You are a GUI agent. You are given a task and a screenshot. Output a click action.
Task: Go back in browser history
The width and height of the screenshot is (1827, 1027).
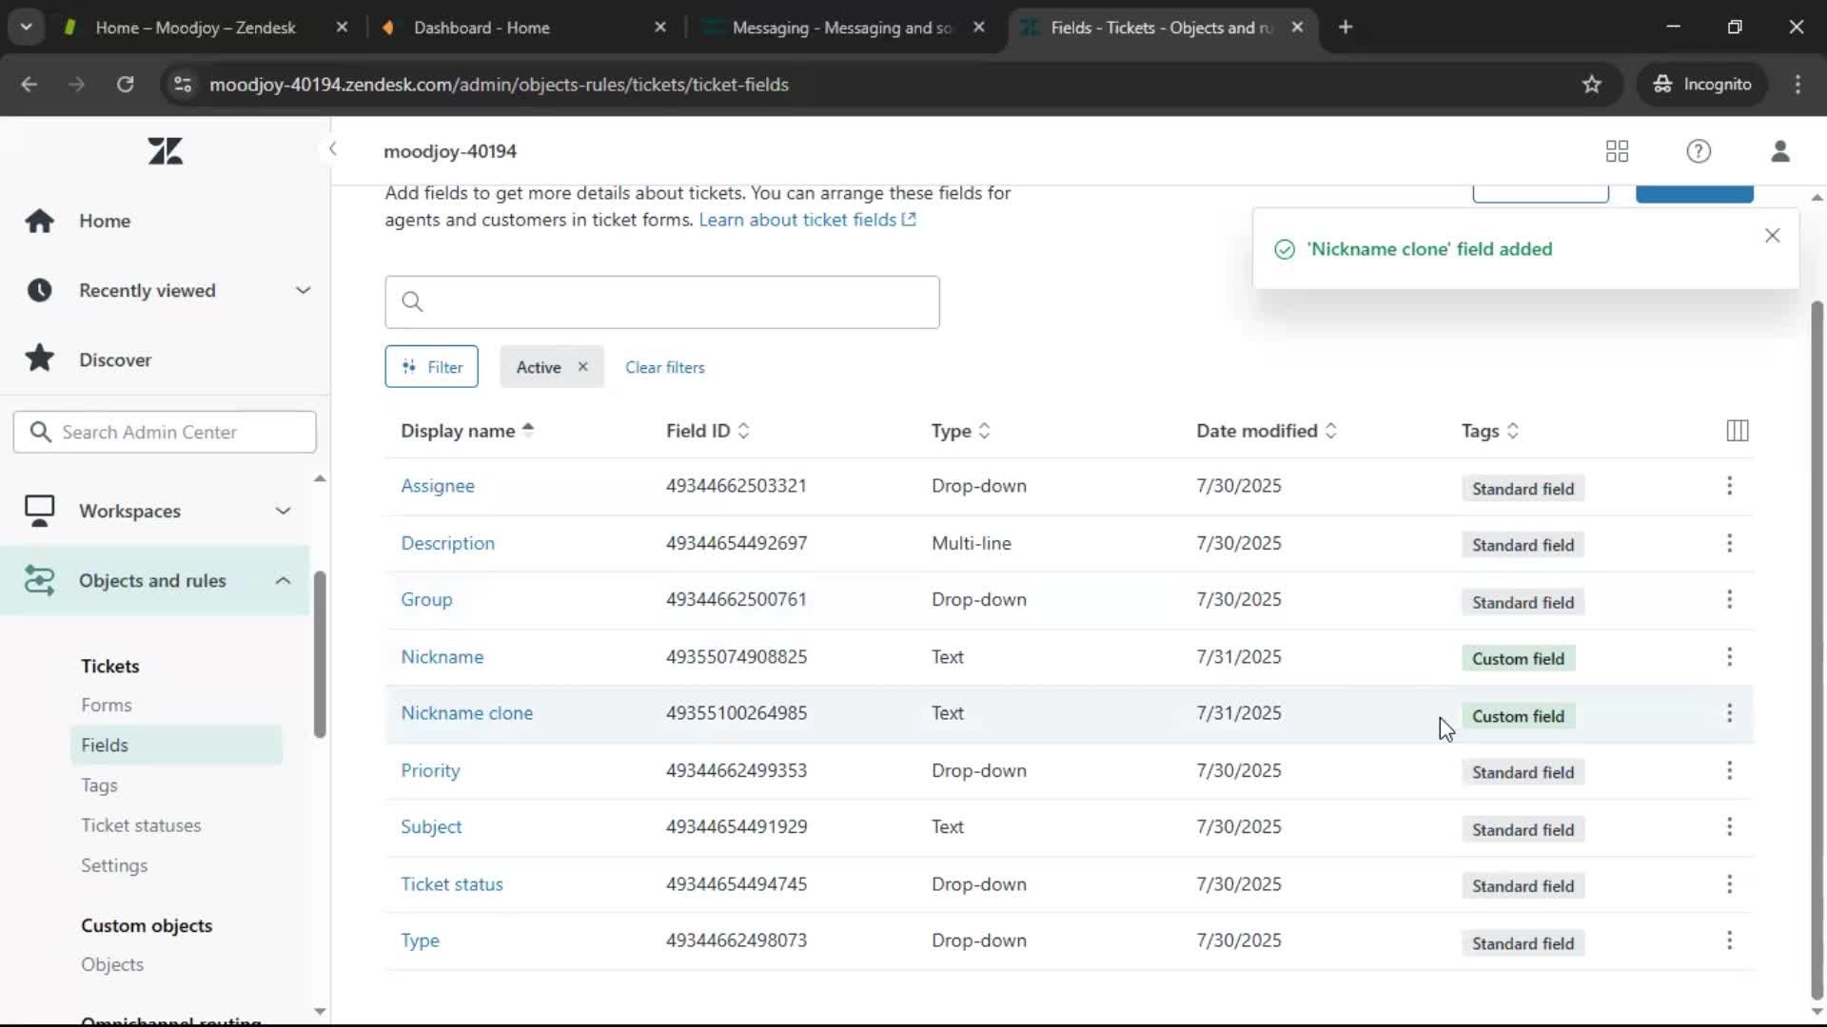(x=29, y=85)
